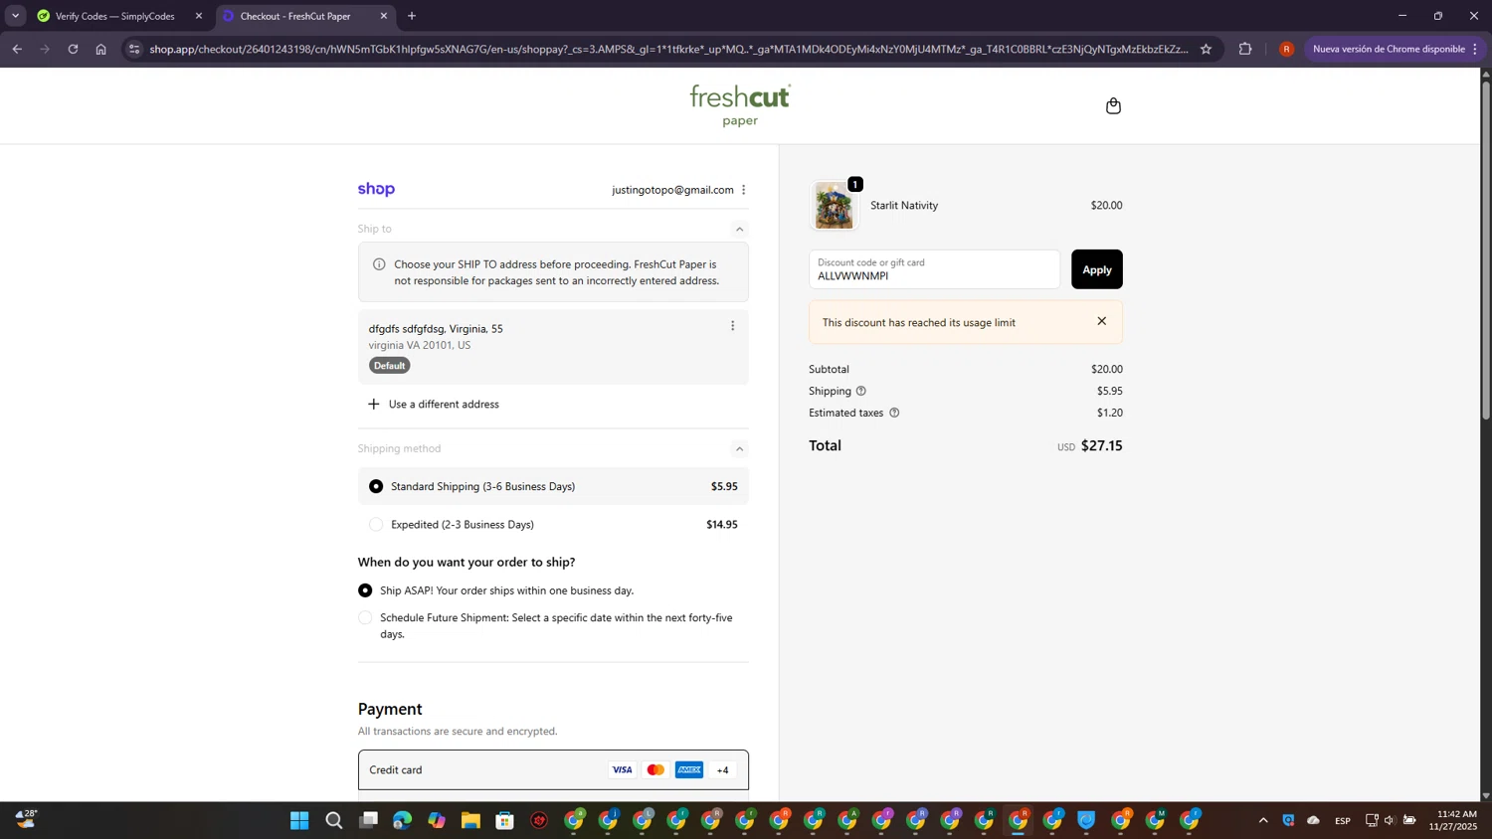Screen dimensions: 1492x839
Task: Select Standard Shipping (3-6 Business Days)
Action: tap(376, 487)
